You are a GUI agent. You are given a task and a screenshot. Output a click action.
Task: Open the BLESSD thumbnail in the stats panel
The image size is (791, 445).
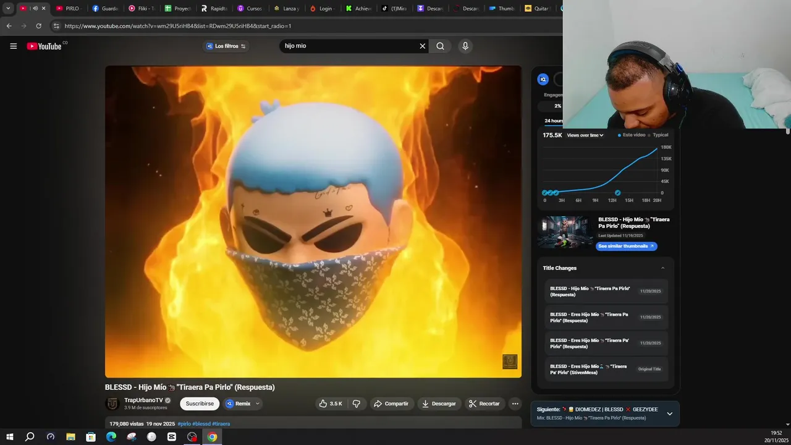(x=565, y=232)
